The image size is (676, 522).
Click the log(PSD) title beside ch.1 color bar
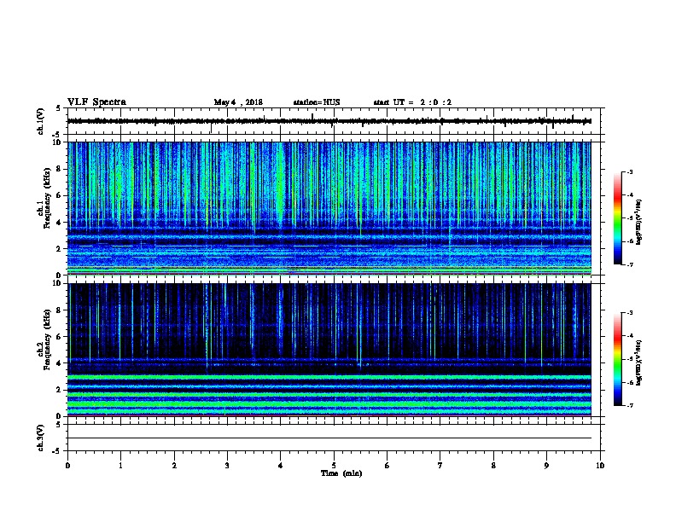coord(638,222)
